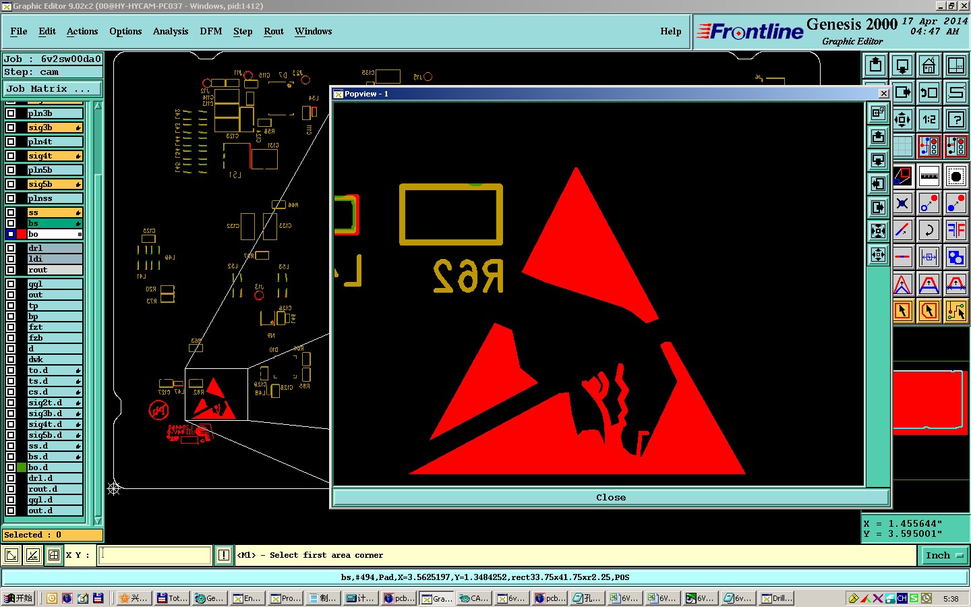Image resolution: width=971 pixels, height=607 pixels.
Task: Click the snap-to-net traffic light icon
Action: click(929, 146)
